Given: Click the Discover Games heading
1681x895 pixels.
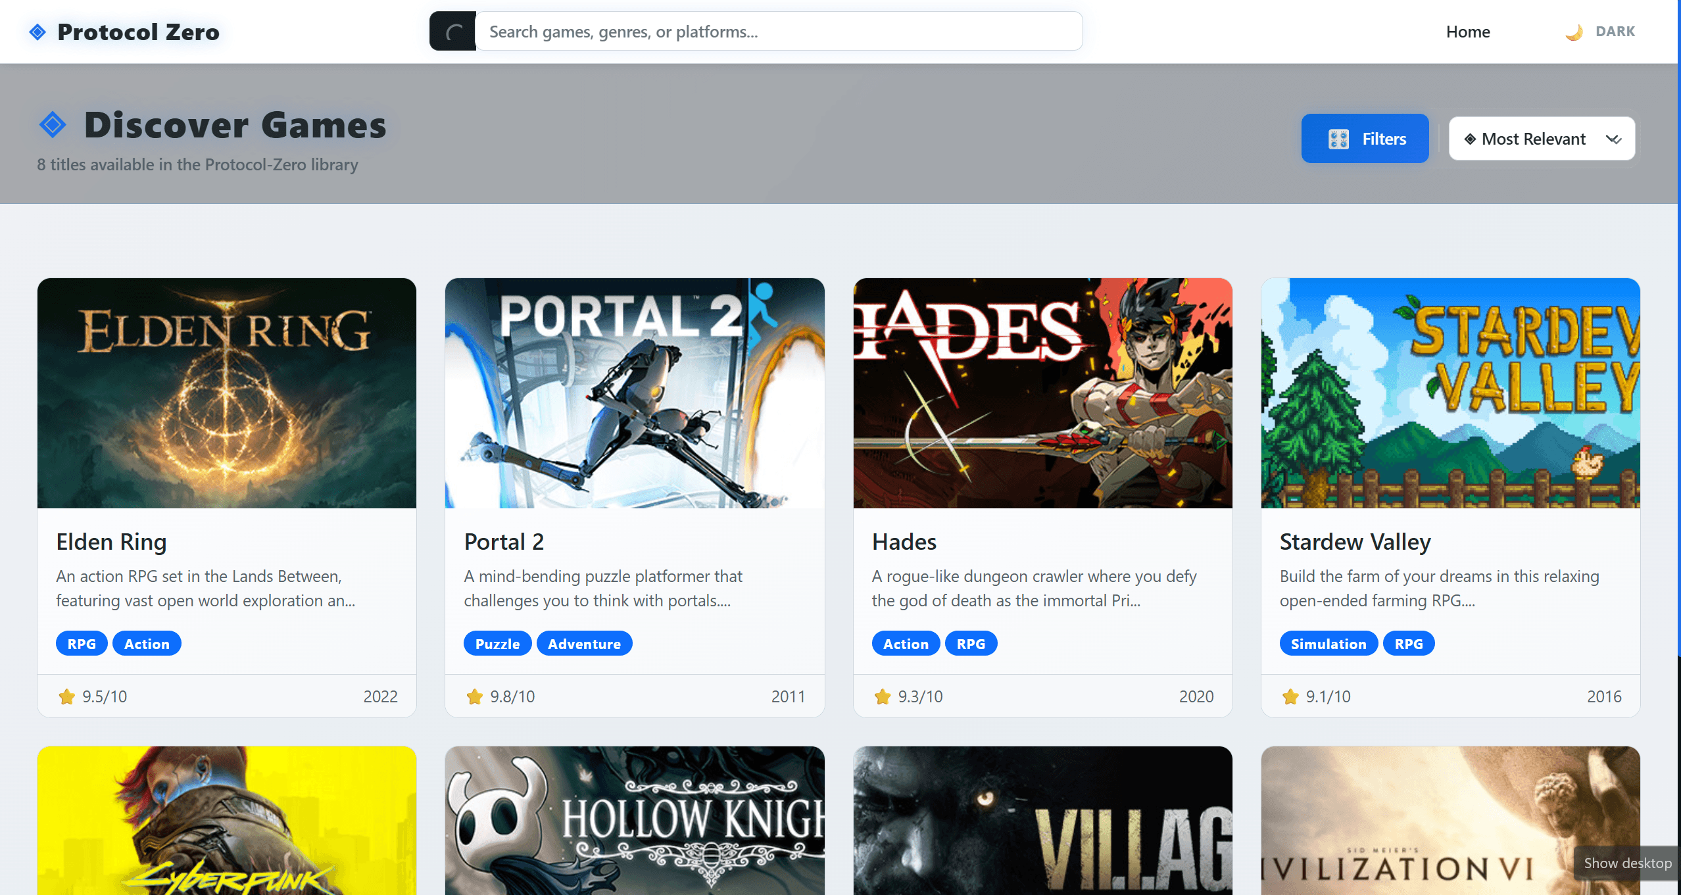Looking at the screenshot, I should (235, 125).
